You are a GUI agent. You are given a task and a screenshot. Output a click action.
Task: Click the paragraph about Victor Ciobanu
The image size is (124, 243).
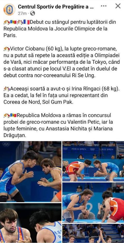tap(61, 62)
